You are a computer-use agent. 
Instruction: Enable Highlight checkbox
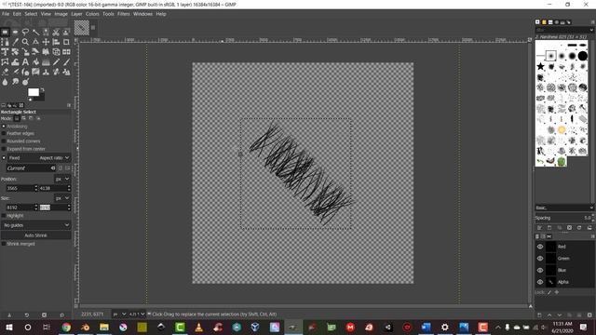coord(4,216)
